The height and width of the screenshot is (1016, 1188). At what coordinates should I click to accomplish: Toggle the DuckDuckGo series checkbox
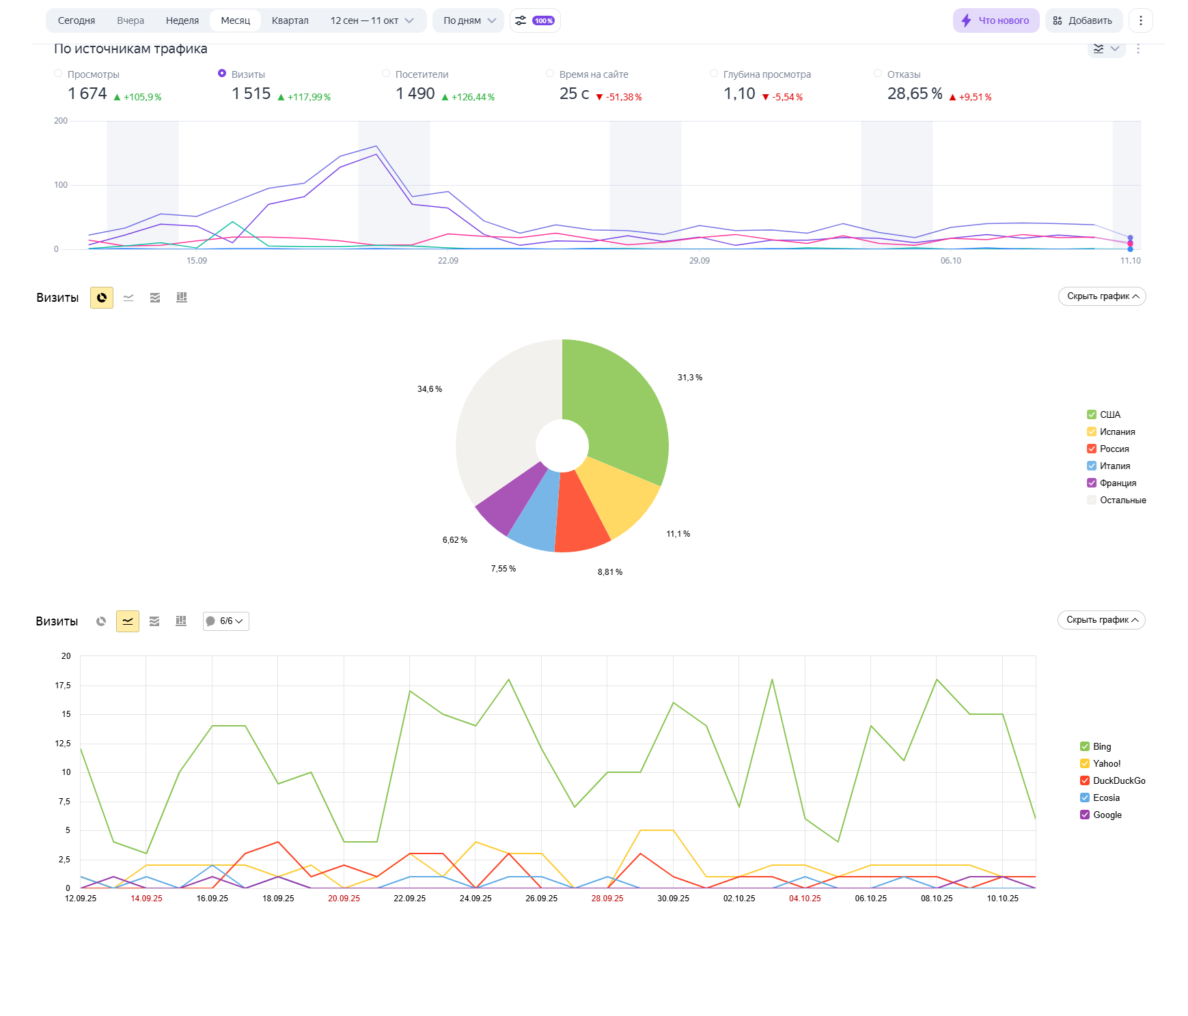click(x=1085, y=780)
